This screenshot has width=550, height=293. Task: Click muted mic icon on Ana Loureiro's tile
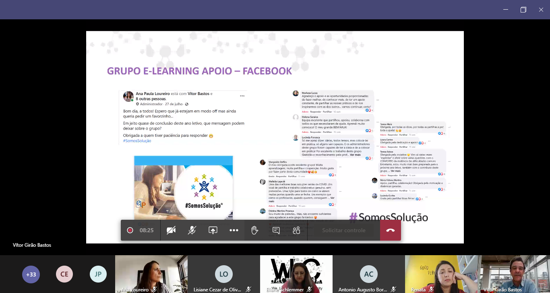pyautogui.click(x=154, y=289)
